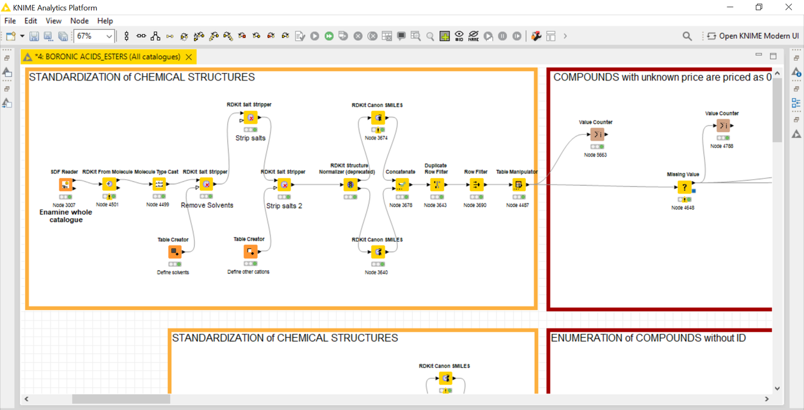Image resolution: width=804 pixels, height=410 pixels.
Task: Close the BORONIC ACIDS_ESTERS editor tab
Action: click(189, 57)
